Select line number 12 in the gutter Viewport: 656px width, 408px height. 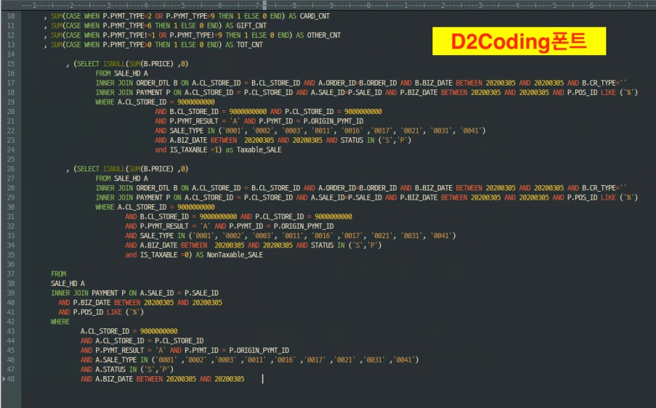(x=11, y=35)
